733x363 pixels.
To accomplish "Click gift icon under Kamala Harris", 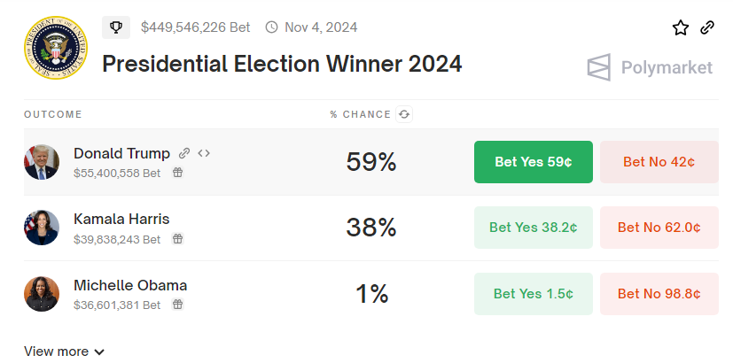I will coord(177,239).
